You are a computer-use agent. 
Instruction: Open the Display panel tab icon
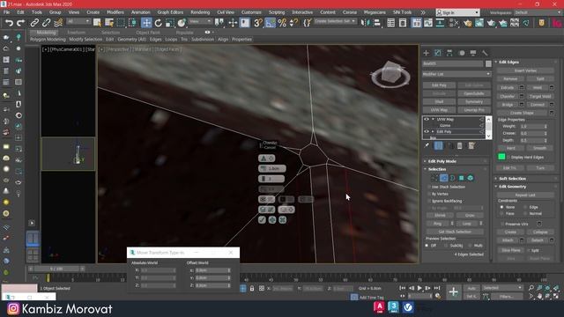coord(473,53)
